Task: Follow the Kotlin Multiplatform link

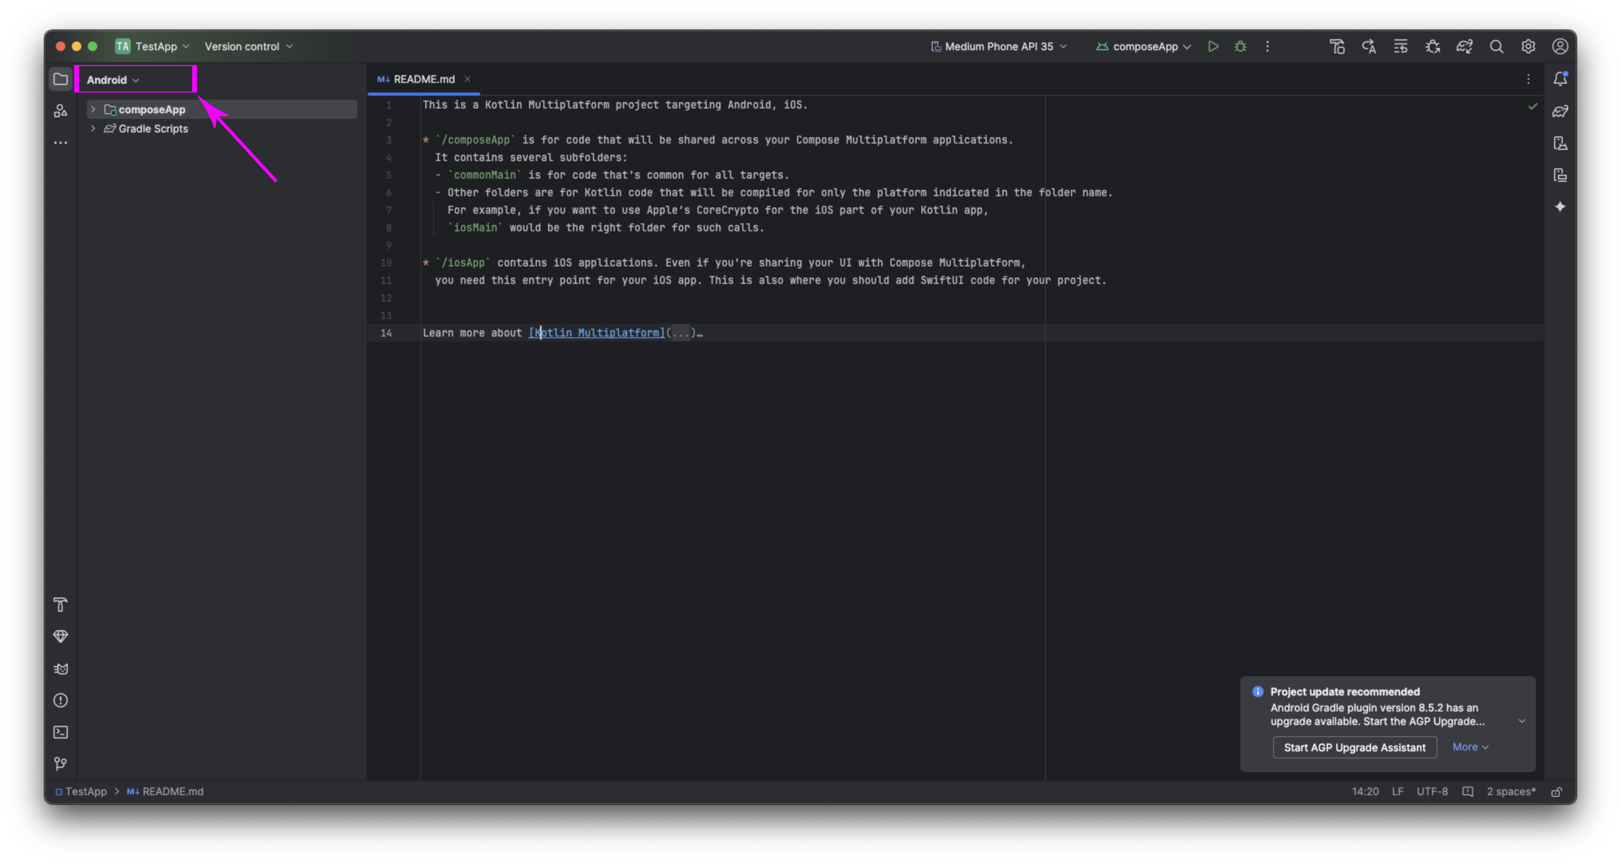Action: tap(597, 333)
